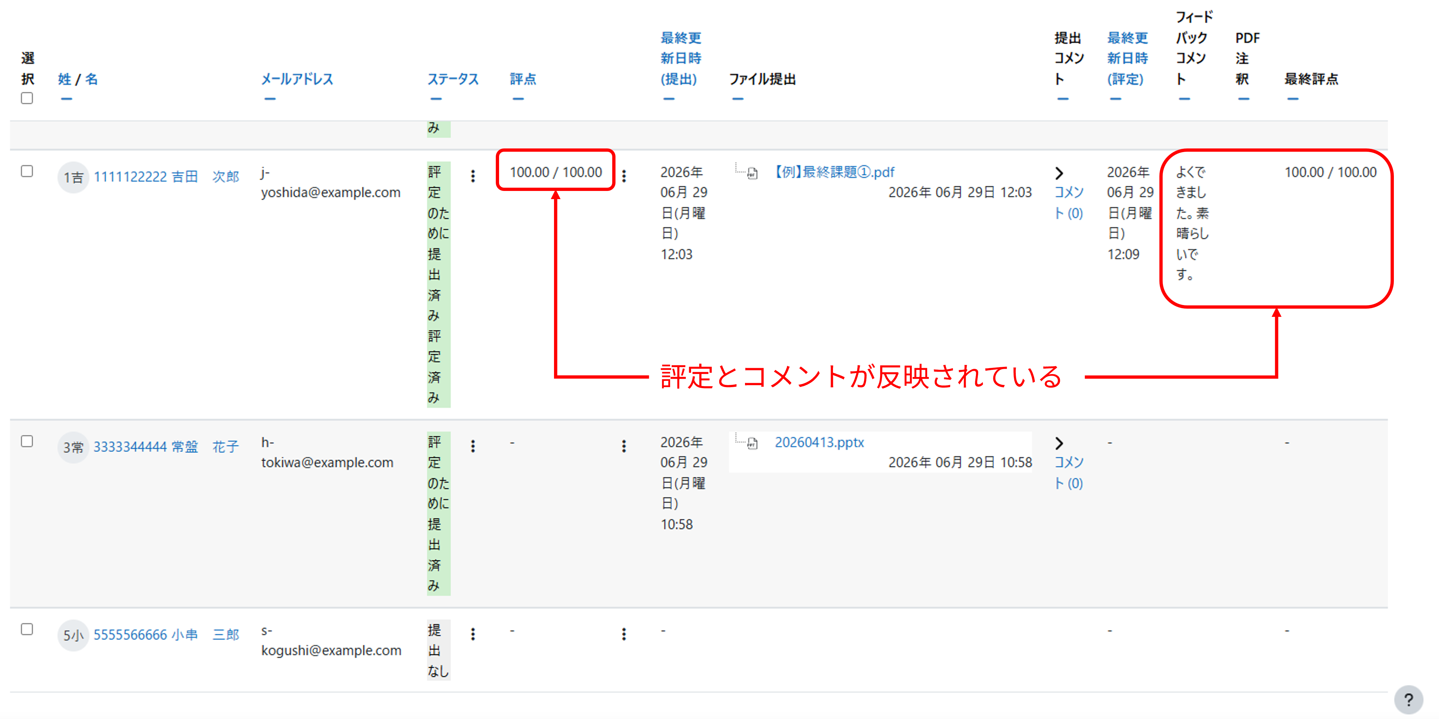The height and width of the screenshot is (719, 1439).
Task: Sort by 最終更新日時 (提出) header
Action: (680, 59)
